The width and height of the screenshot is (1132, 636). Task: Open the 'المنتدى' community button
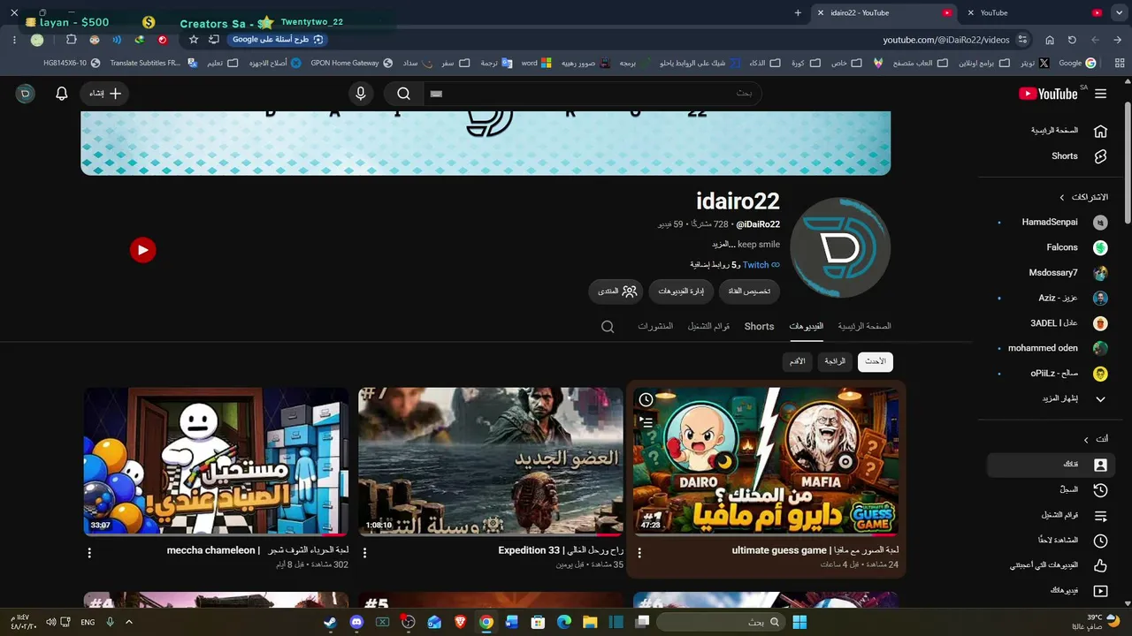pyautogui.click(x=617, y=291)
